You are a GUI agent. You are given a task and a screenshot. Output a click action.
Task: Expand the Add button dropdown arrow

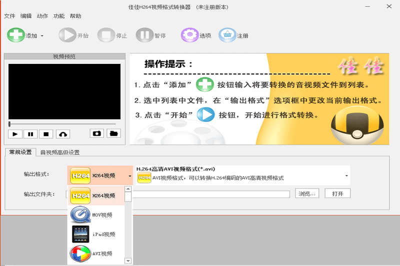[x=42, y=36]
